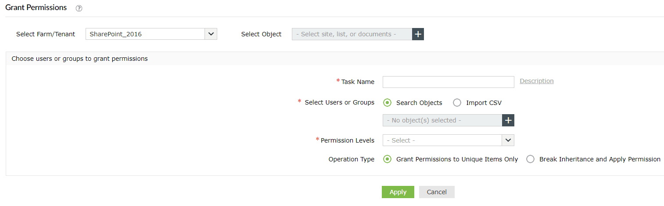Open the SharePoint_2016 farm dropdown
The image size is (664, 206).
pyautogui.click(x=145, y=34)
